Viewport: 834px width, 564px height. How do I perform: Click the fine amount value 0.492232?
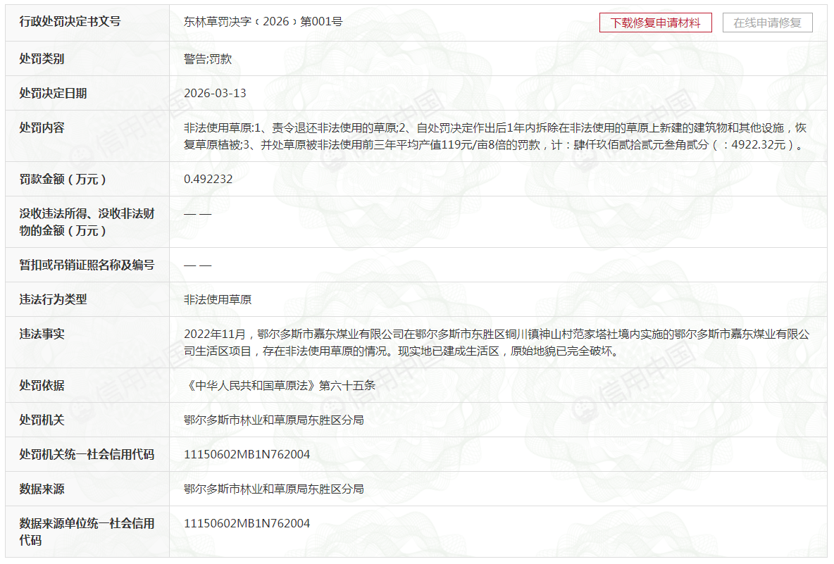[x=208, y=180]
